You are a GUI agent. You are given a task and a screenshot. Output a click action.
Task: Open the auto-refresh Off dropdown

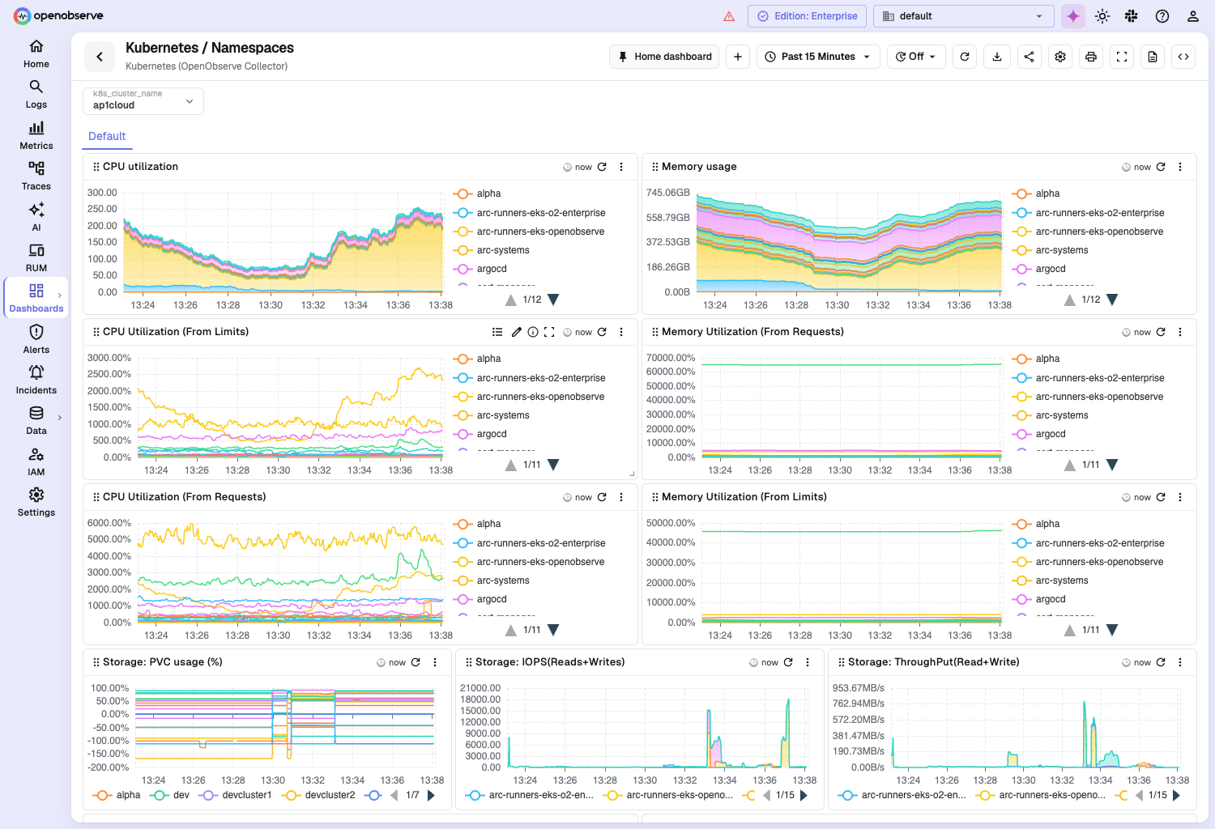[916, 57]
